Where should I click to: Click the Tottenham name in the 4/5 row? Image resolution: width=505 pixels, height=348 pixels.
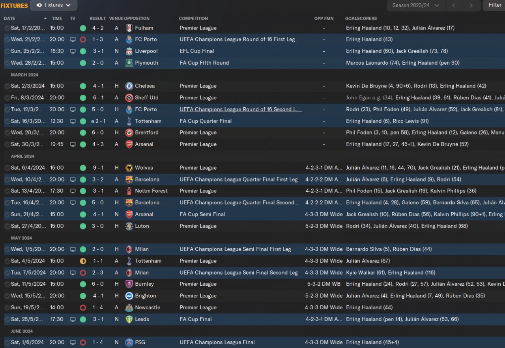[x=148, y=261]
